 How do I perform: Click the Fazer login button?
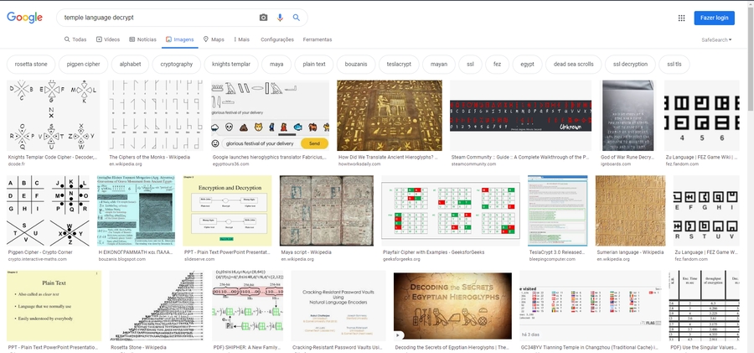[x=715, y=18]
